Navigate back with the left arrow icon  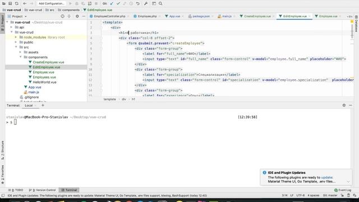click(25, 3)
